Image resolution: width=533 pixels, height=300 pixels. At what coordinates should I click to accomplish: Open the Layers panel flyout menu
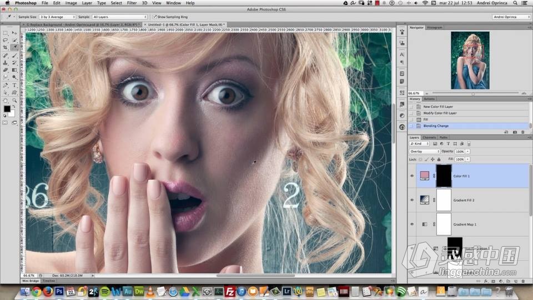click(x=530, y=137)
